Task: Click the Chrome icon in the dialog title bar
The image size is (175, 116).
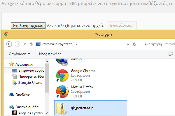Action: 6,34
